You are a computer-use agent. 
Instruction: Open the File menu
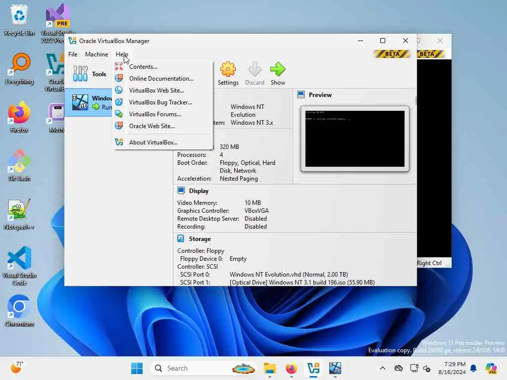click(73, 54)
